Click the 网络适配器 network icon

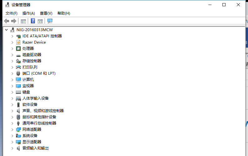click(x=18, y=130)
